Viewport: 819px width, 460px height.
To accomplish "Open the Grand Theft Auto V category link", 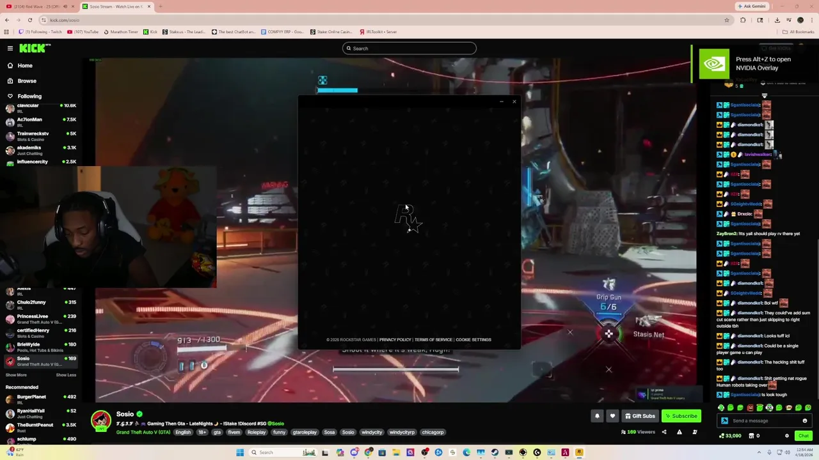I will [x=143, y=433].
